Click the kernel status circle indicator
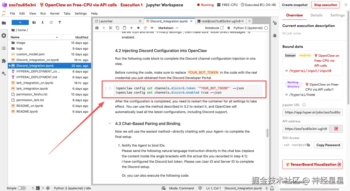 click(x=266, y=28)
